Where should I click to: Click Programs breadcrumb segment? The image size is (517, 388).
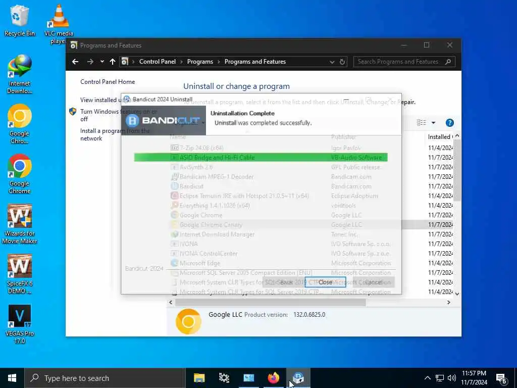[x=200, y=62]
